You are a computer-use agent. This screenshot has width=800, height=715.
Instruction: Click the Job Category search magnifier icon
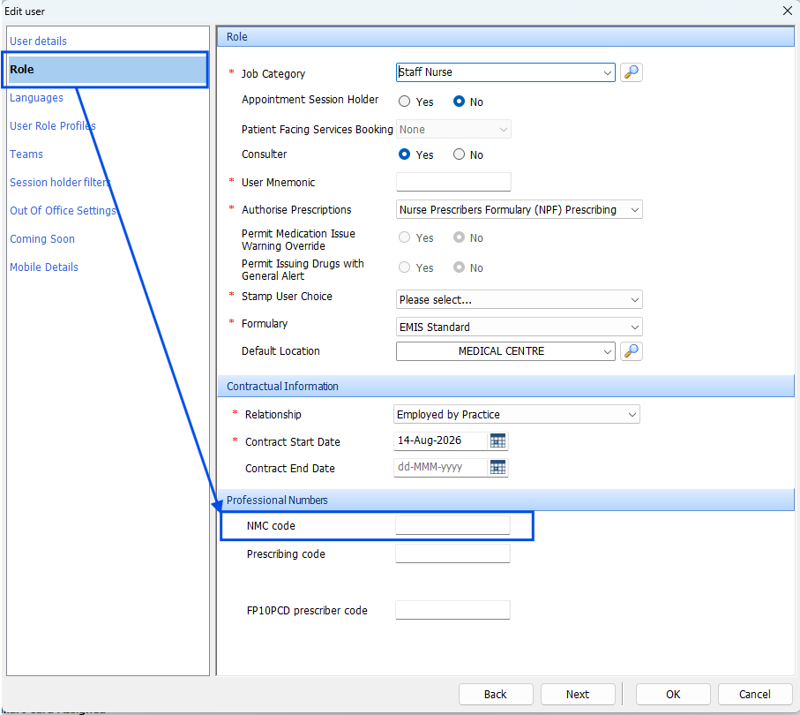tap(632, 72)
